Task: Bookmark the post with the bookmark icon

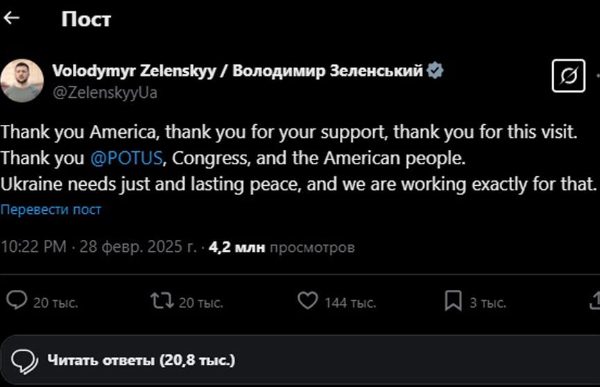Action: point(453,300)
